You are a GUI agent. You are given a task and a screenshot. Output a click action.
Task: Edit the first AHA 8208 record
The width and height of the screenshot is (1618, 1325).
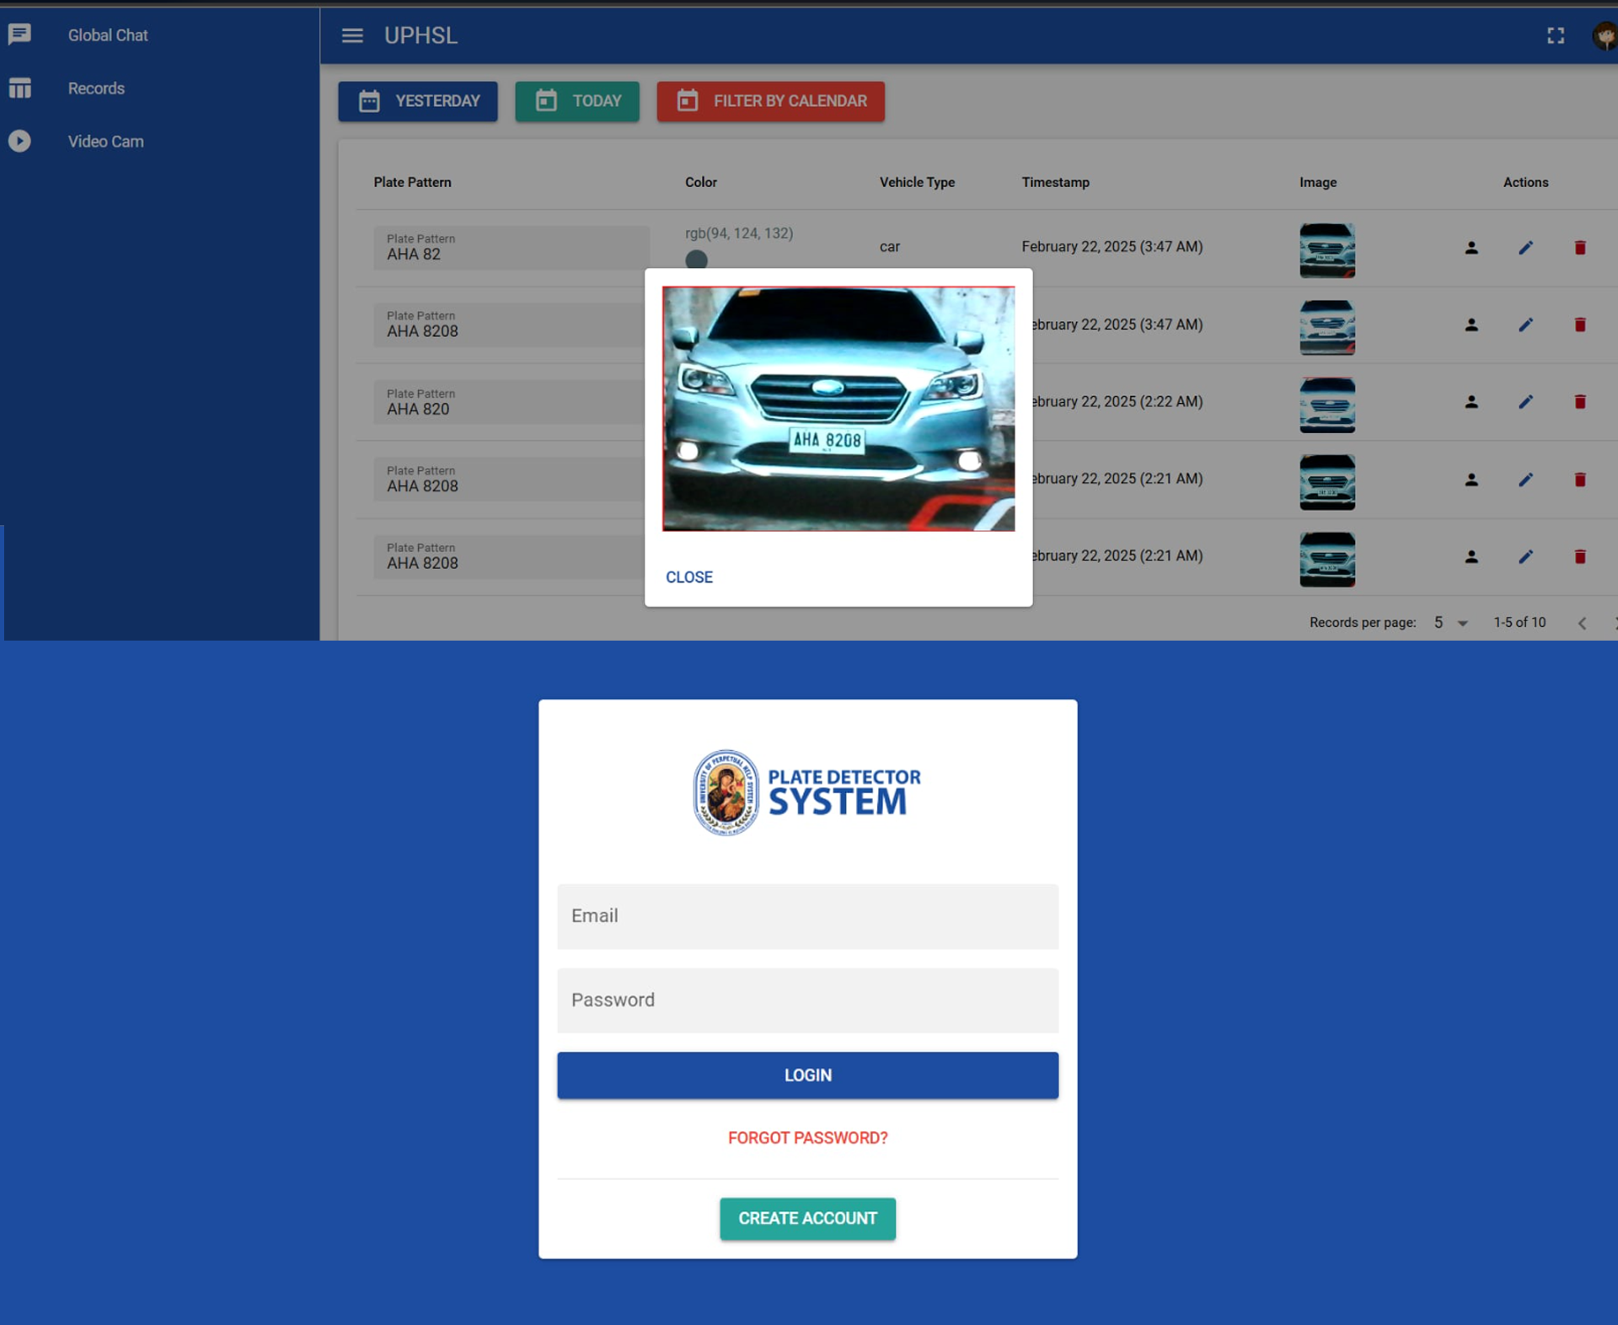[1525, 325]
